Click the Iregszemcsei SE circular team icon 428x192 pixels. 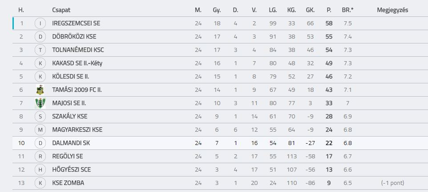coord(40,24)
